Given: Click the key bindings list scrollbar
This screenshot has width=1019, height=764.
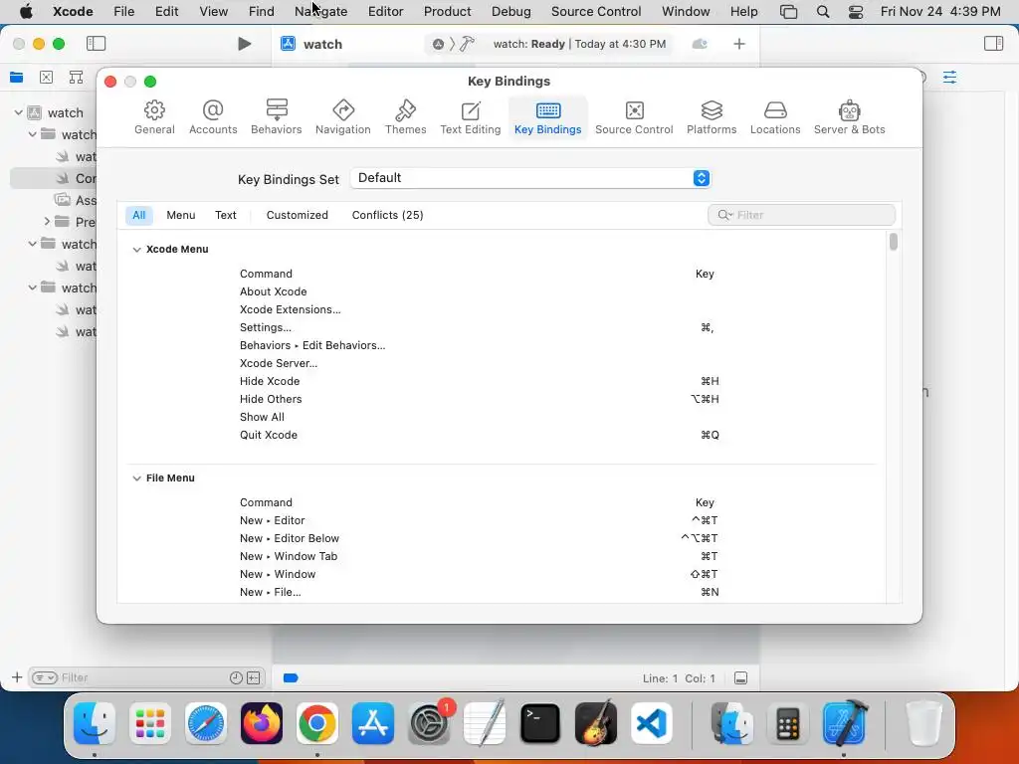Looking at the screenshot, I should tap(894, 242).
